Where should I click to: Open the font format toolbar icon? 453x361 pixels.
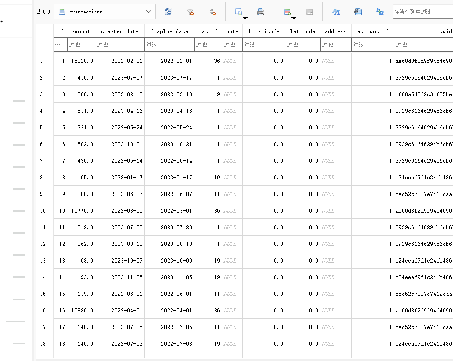[336, 12]
